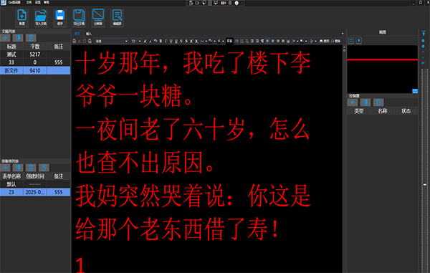Toggle superscript formatting

coord(191,41)
